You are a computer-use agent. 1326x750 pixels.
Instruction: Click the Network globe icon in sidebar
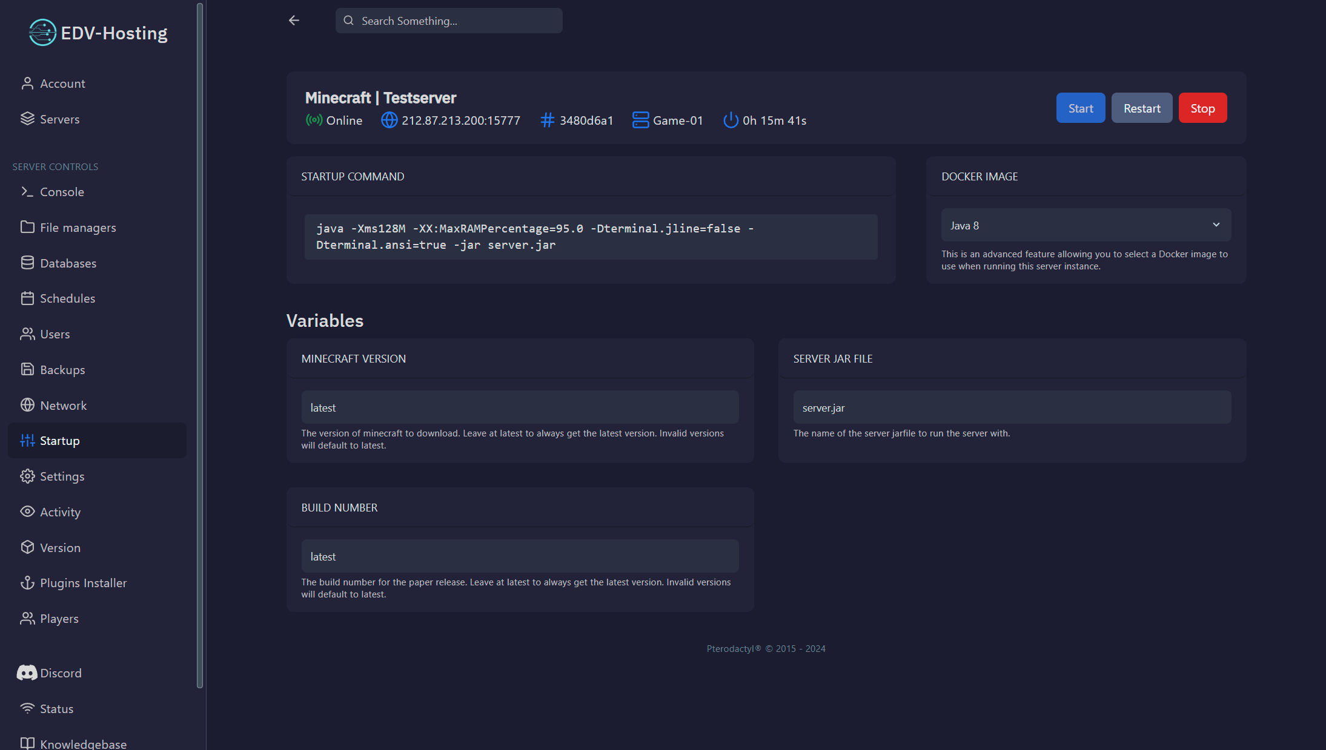pyautogui.click(x=27, y=405)
